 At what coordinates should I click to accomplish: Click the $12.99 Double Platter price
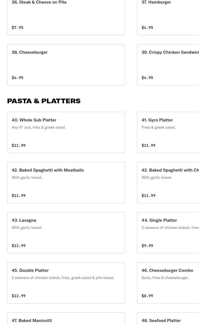pyautogui.click(x=19, y=296)
